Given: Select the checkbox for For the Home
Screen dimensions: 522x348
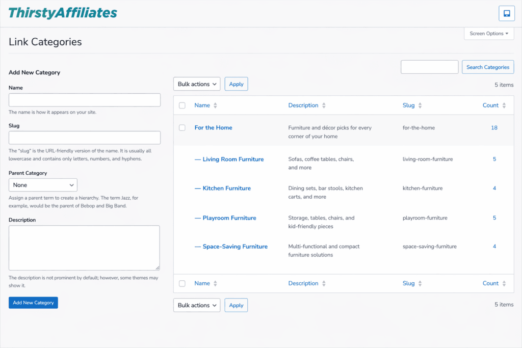Looking at the screenshot, I should [182, 127].
